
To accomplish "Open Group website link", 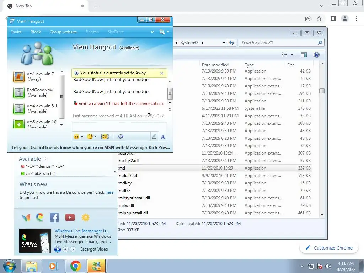I will (x=63, y=32).
